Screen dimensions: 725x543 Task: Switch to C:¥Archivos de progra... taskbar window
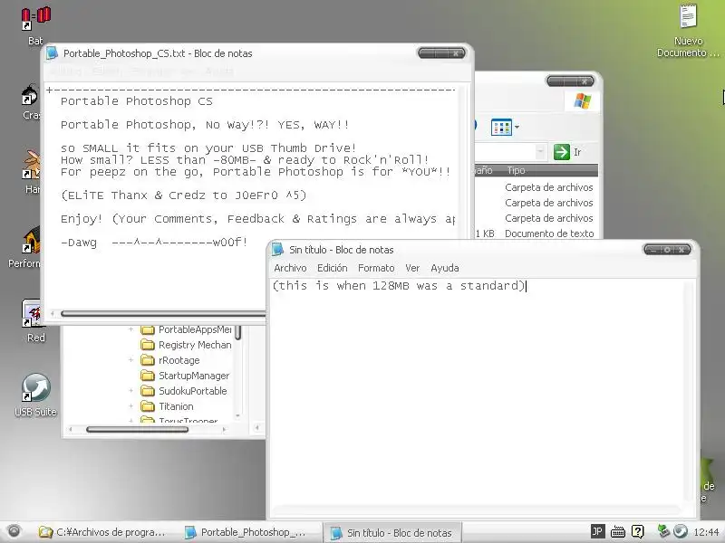pos(102,532)
